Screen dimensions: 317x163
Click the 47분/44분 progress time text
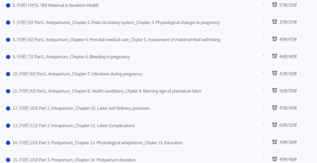288,108
